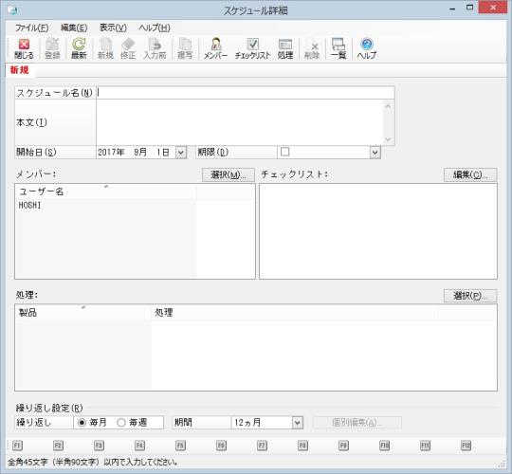Click the メンバー 選択(M)... button
Viewport: 512px width, 474px height.
point(229,174)
